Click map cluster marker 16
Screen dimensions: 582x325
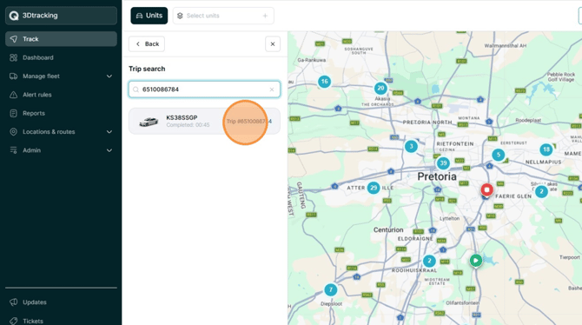tap(324, 82)
